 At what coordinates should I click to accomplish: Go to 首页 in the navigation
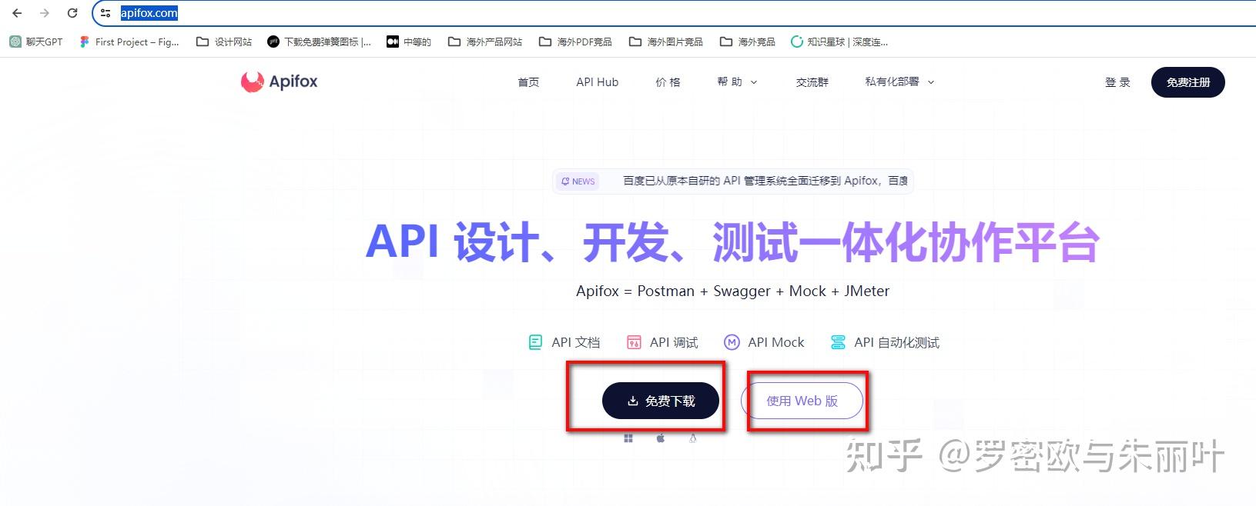[528, 82]
